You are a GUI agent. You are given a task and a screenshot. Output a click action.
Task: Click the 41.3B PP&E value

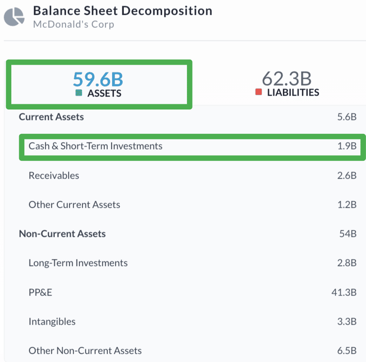click(344, 292)
